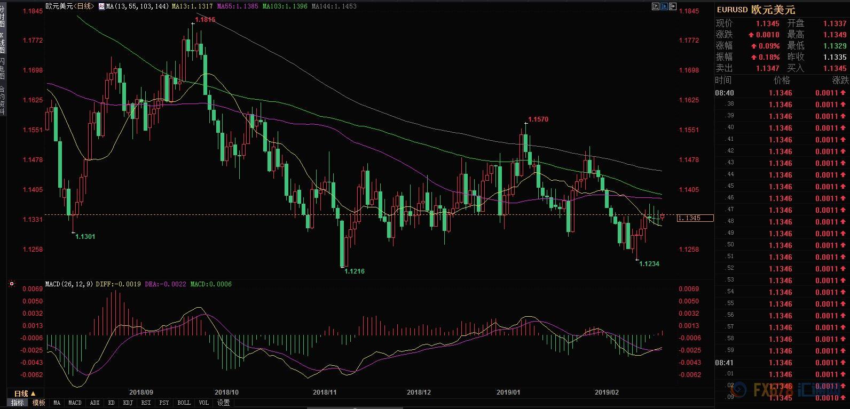Click the 08:40 tick row
Image resolution: width=850 pixels, height=409 pixels.
tap(782, 93)
